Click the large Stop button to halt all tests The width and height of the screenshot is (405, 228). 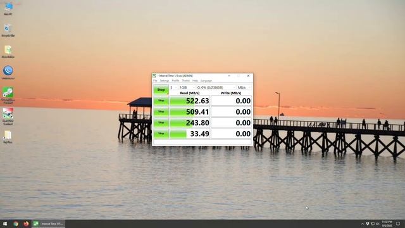[x=161, y=90]
